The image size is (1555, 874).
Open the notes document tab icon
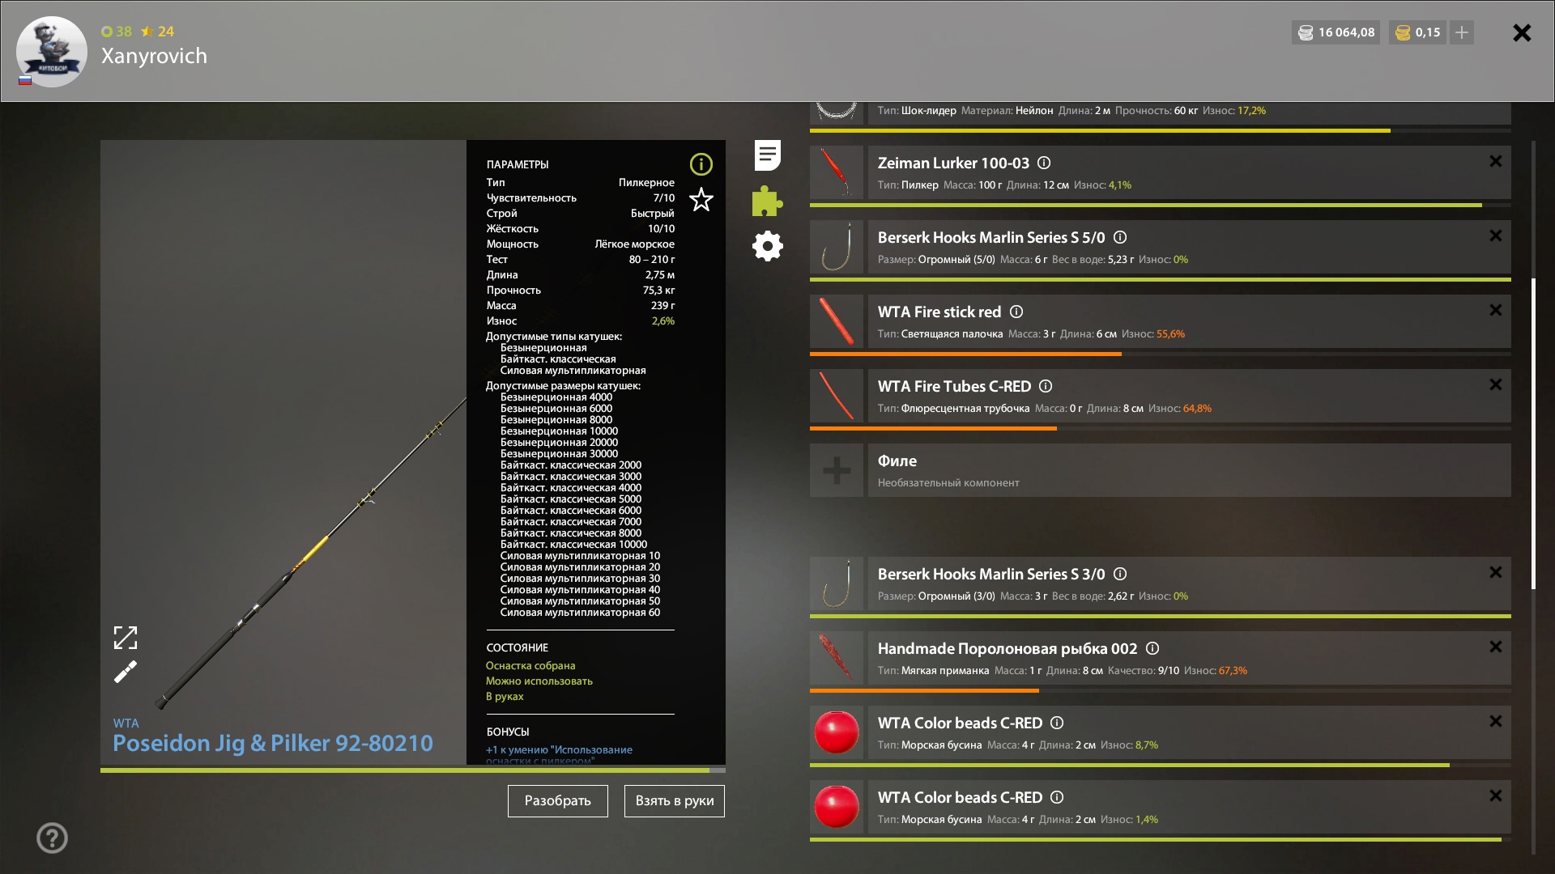point(767,155)
